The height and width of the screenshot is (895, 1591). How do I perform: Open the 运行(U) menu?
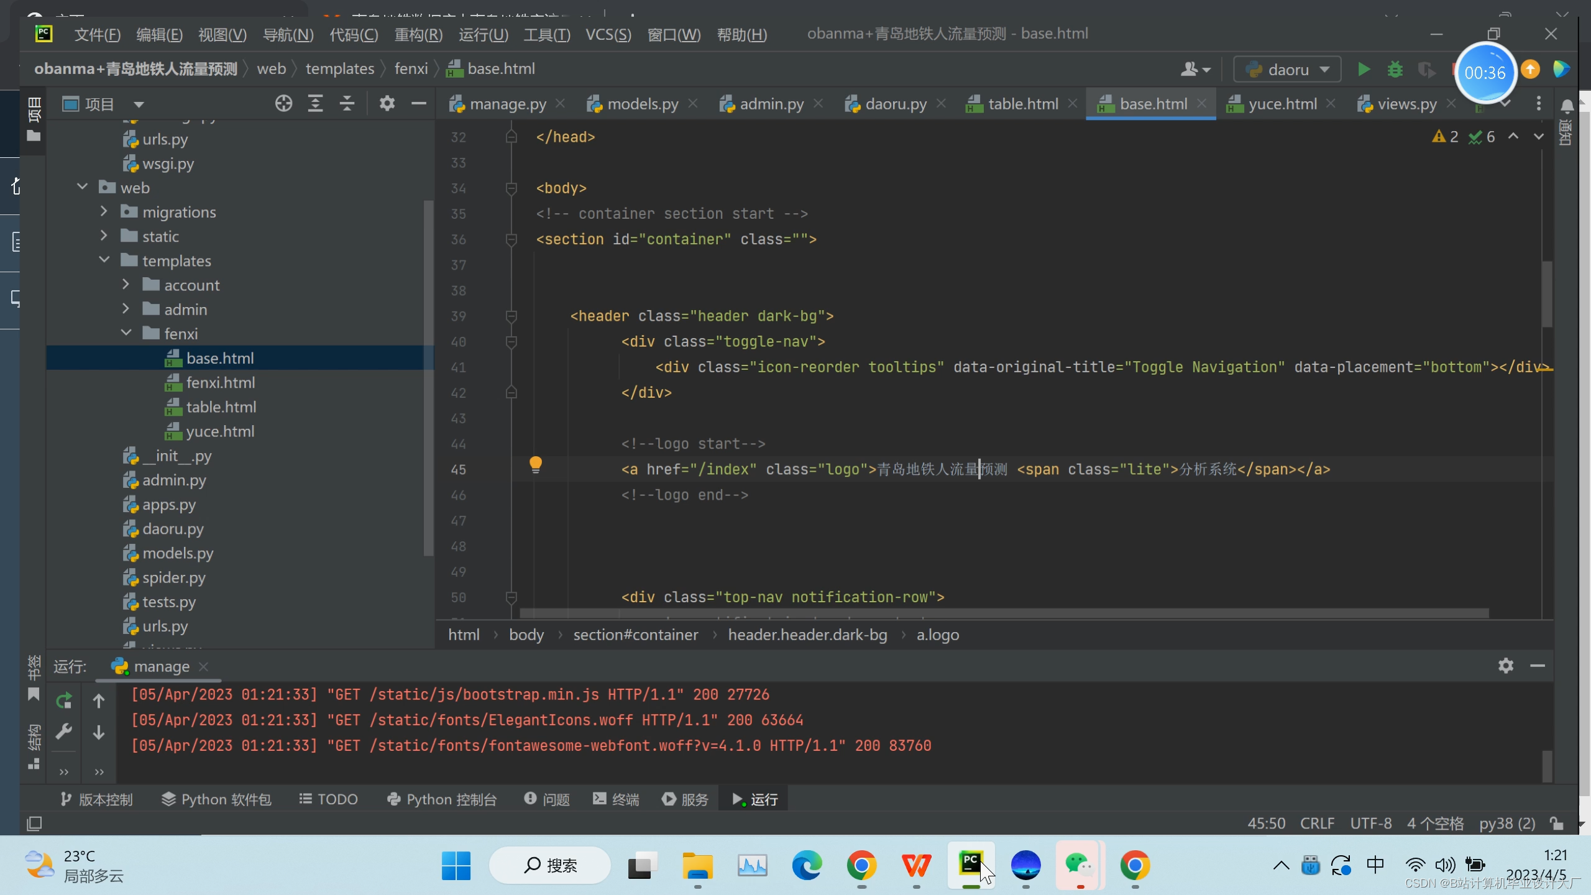(483, 34)
